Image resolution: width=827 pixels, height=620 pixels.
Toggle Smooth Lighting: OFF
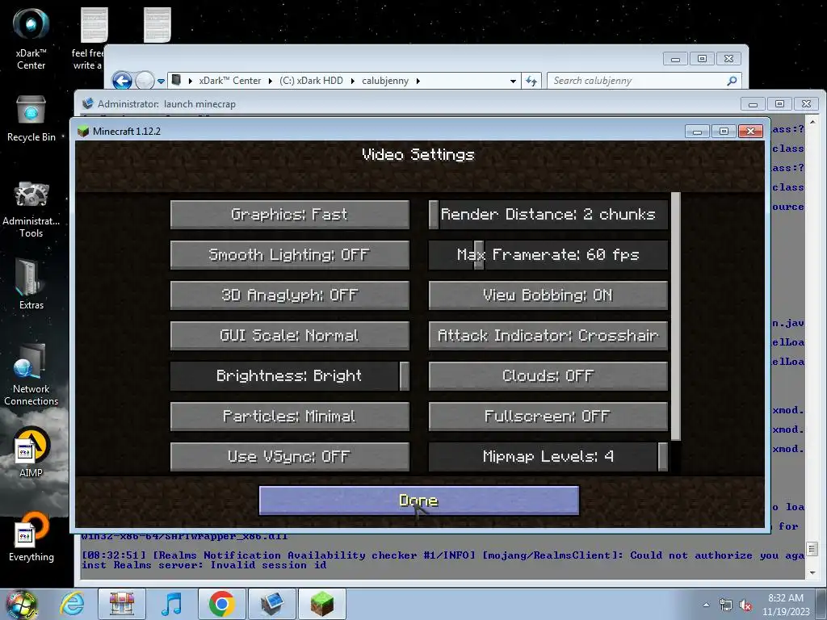(x=290, y=254)
